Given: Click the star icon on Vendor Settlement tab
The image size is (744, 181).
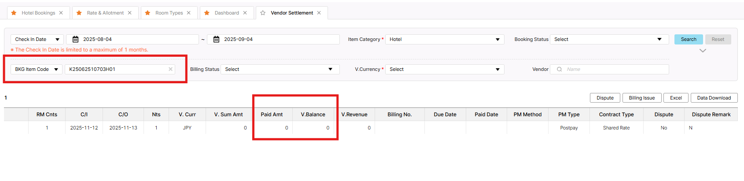Looking at the screenshot, I should tap(263, 13).
